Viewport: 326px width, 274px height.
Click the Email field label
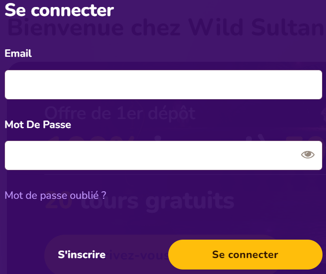(18, 53)
